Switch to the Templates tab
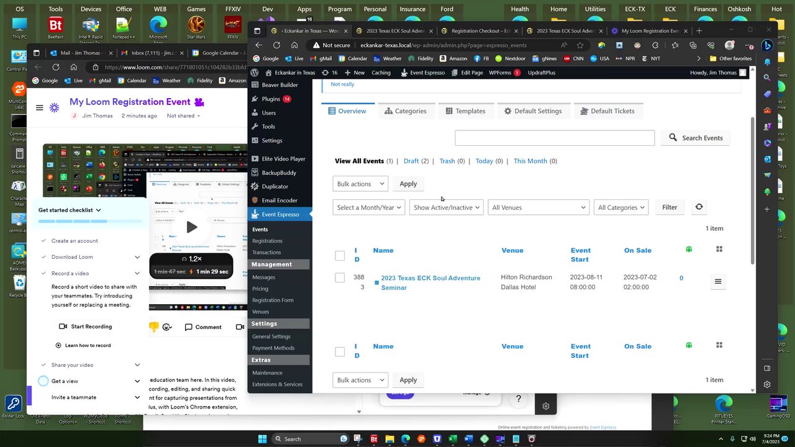 pyautogui.click(x=465, y=111)
